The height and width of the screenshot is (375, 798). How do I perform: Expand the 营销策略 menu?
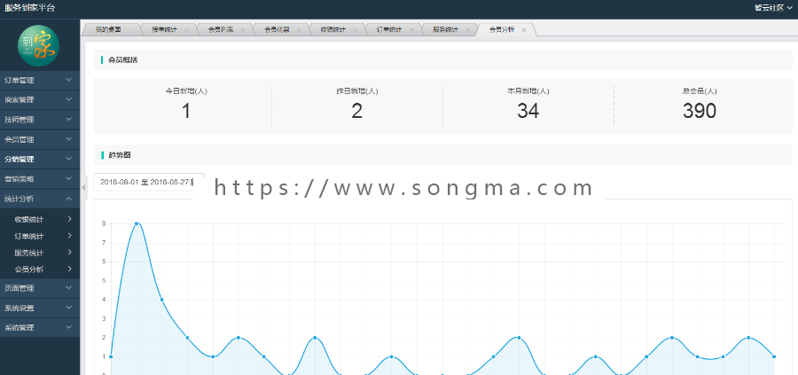tap(40, 178)
